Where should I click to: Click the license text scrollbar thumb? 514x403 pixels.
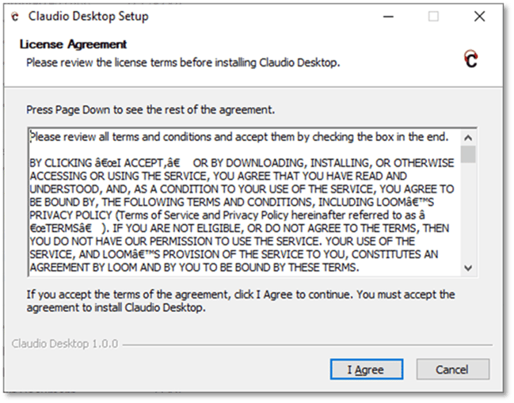click(468, 154)
